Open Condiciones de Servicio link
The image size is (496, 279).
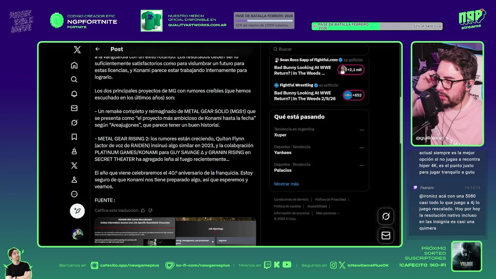point(291,200)
